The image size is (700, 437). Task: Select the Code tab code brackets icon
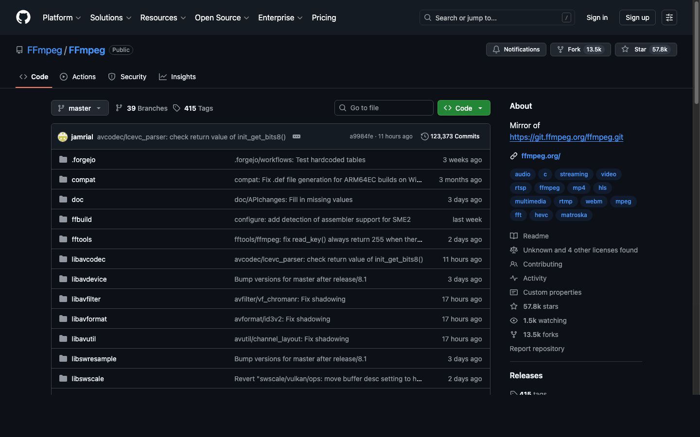pyautogui.click(x=23, y=76)
